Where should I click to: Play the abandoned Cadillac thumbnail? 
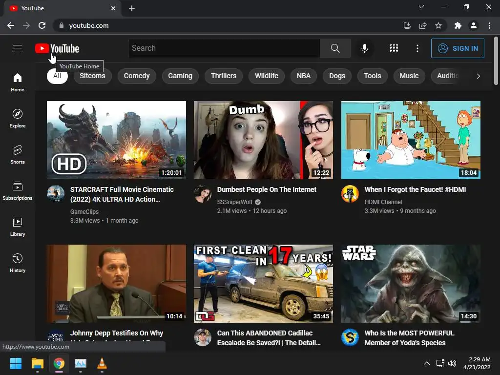(x=263, y=284)
